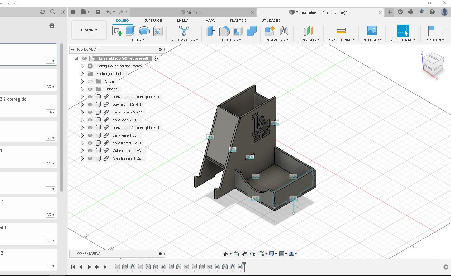Click the Select tool icon

tap(403, 31)
